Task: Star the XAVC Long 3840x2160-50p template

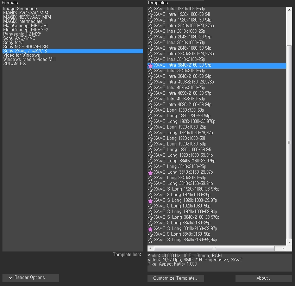Action: coord(150,179)
